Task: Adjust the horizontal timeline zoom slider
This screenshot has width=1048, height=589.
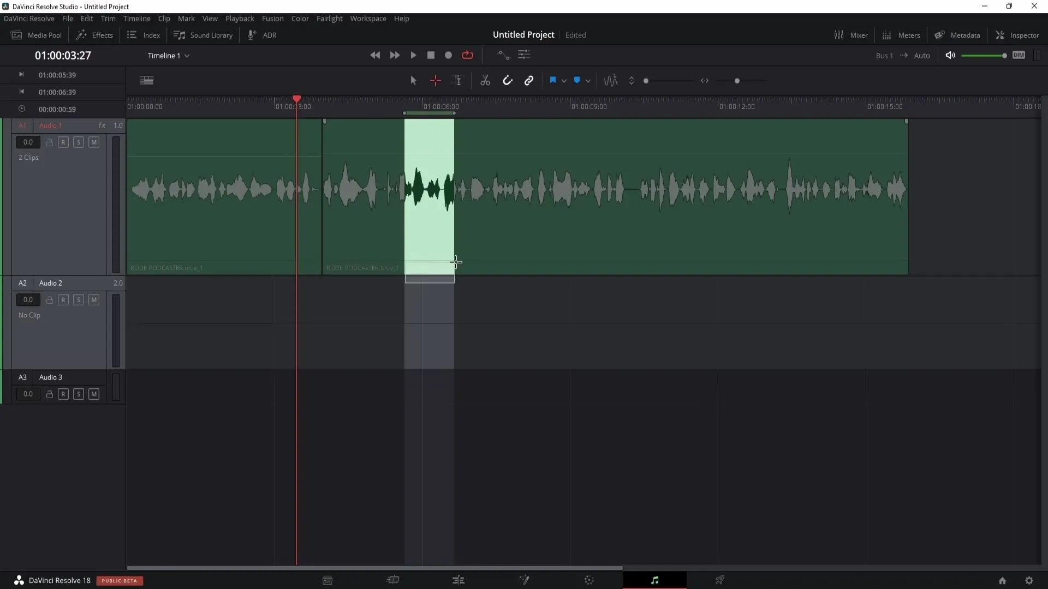Action: coord(737,81)
